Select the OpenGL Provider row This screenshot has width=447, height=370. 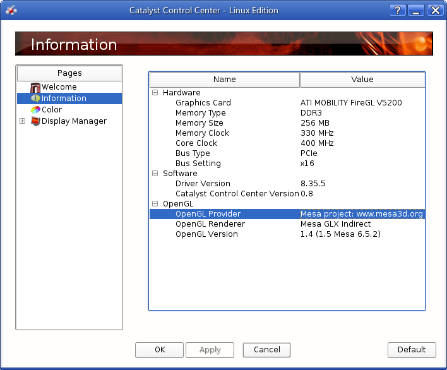point(287,214)
